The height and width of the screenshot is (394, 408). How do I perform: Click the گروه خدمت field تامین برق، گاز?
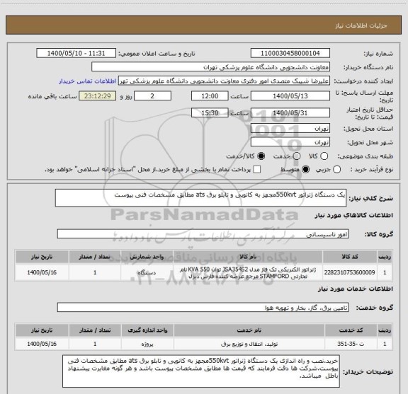[203, 308]
